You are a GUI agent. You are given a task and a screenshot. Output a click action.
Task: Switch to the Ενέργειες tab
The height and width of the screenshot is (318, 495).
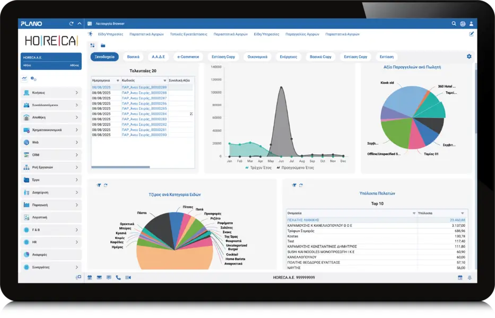[x=289, y=57]
